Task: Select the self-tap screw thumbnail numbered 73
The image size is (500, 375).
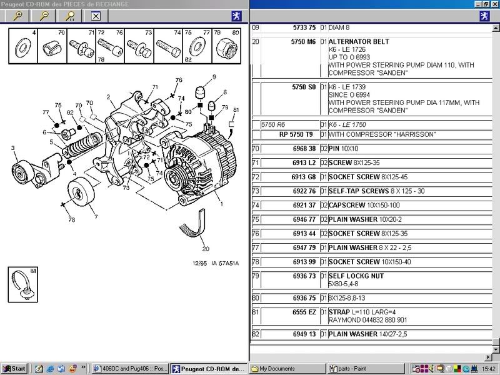Action: (139, 46)
